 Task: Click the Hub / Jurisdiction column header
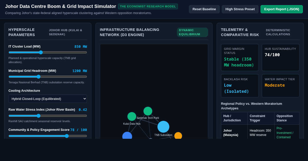pyautogui.click(x=234, y=118)
